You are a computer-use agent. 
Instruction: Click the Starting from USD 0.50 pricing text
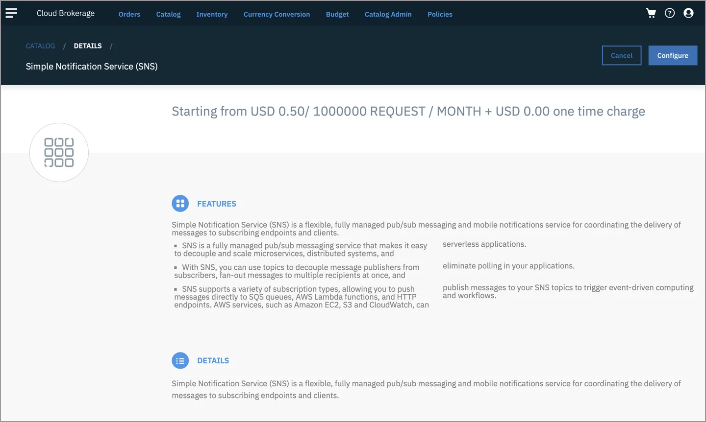click(408, 112)
